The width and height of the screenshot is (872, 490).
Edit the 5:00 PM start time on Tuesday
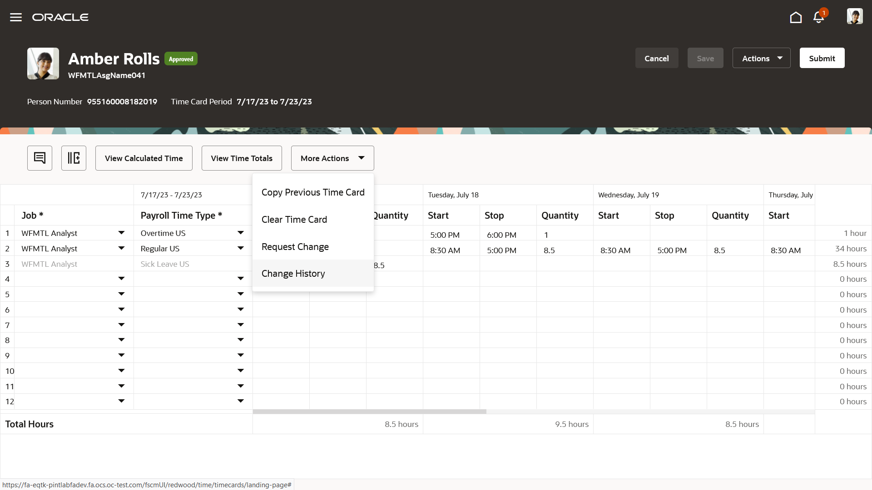(445, 235)
